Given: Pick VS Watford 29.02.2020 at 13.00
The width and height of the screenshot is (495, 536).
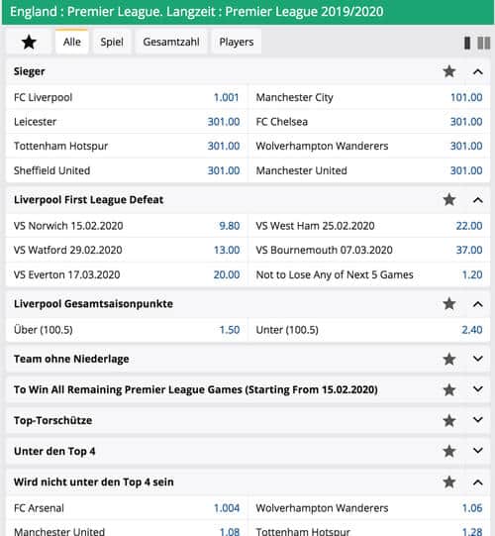Looking at the screenshot, I should pos(127,251).
